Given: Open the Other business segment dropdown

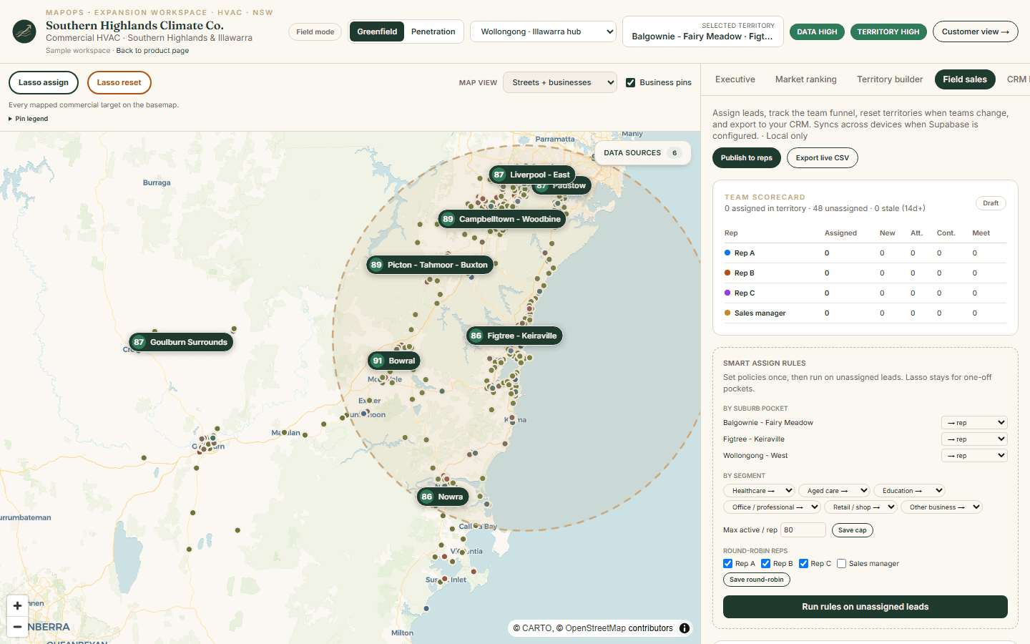Looking at the screenshot, I should pyautogui.click(x=941, y=507).
